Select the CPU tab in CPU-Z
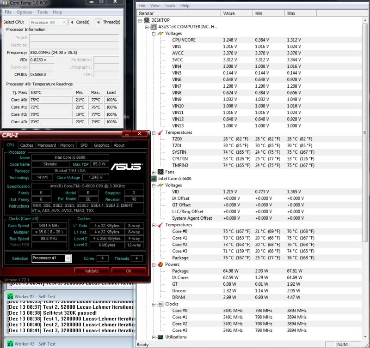 [10, 145]
